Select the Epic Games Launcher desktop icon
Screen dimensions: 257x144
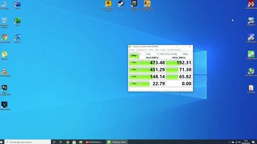coord(134,6)
